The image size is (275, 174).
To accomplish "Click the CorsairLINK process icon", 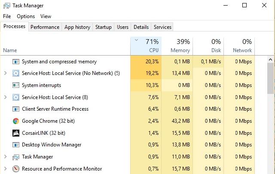I will pos(16,133).
